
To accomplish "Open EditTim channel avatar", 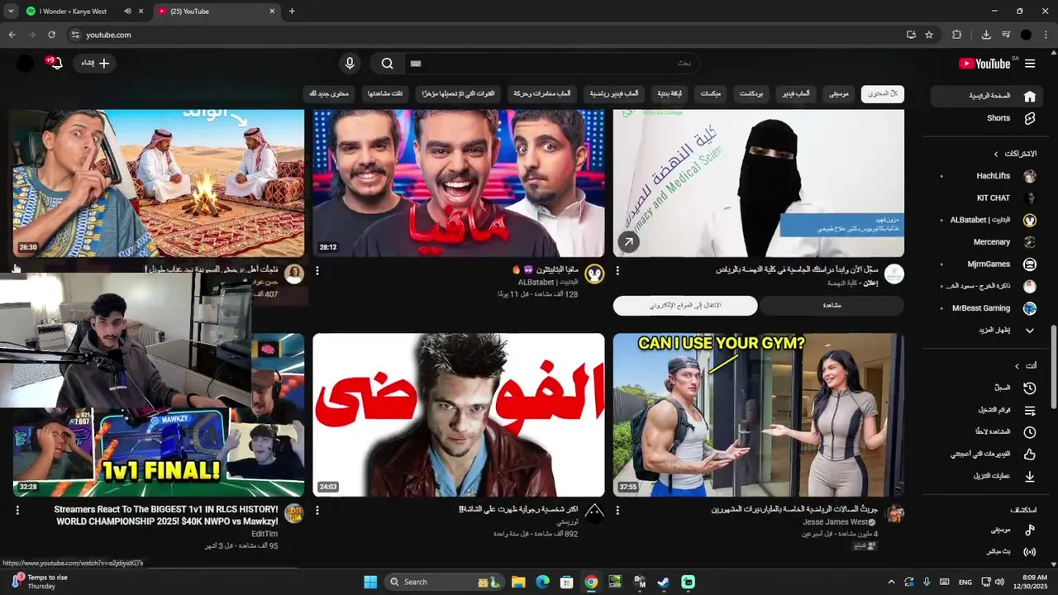I will point(293,514).
